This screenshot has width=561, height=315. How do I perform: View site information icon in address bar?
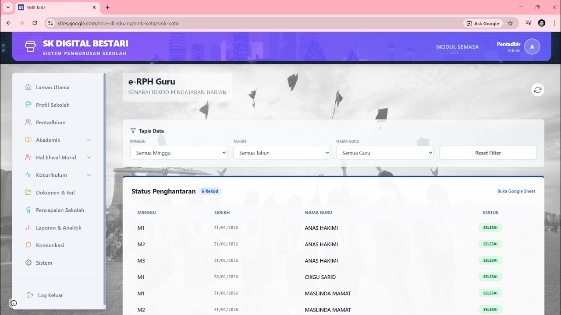(x=50, y=23)
